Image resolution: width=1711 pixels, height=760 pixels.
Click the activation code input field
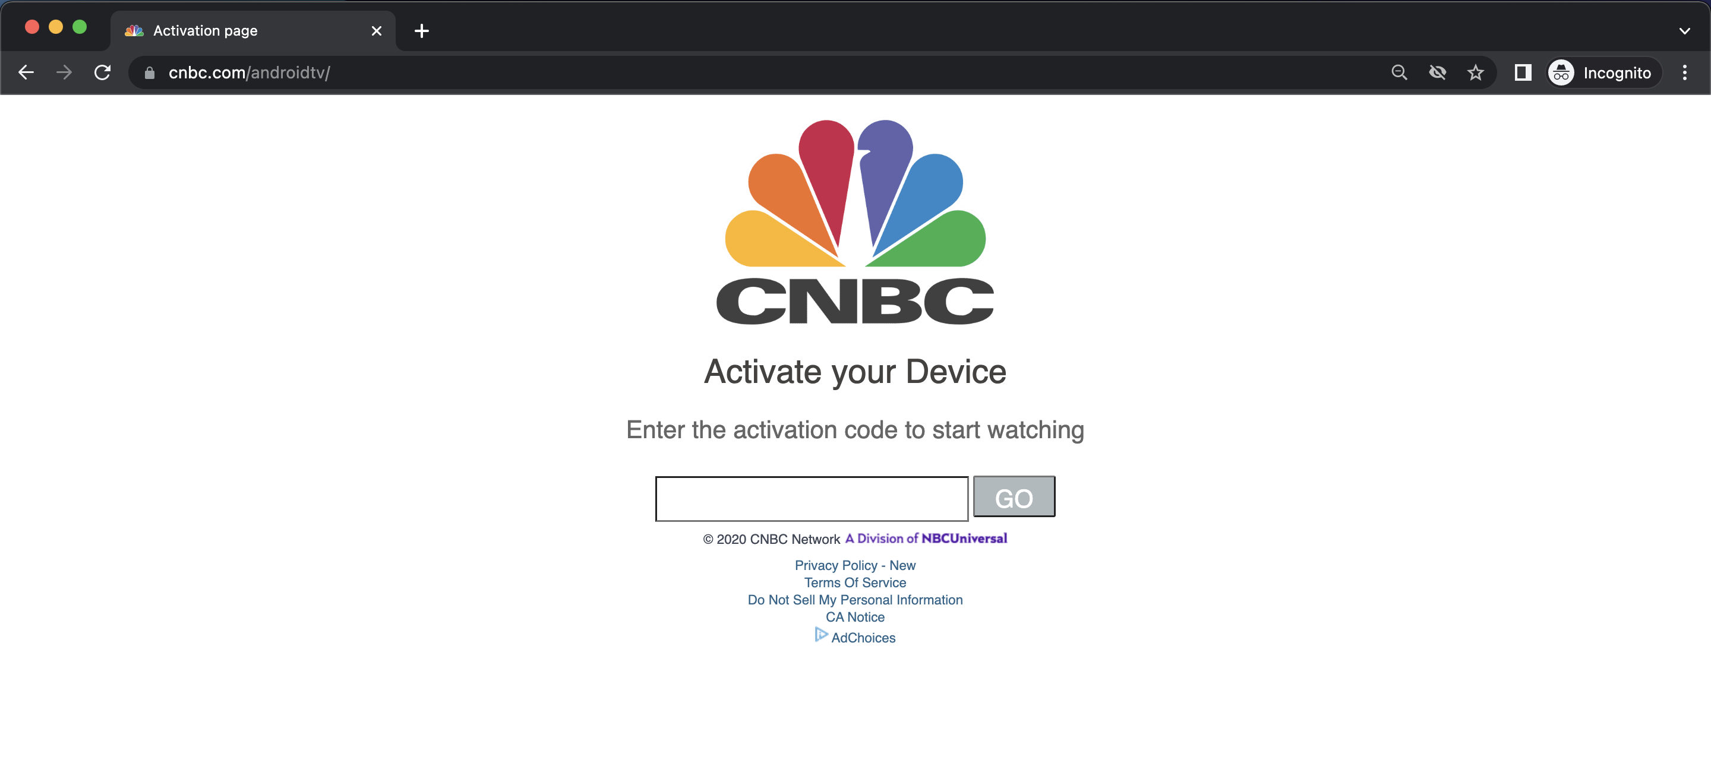point(812,499)
